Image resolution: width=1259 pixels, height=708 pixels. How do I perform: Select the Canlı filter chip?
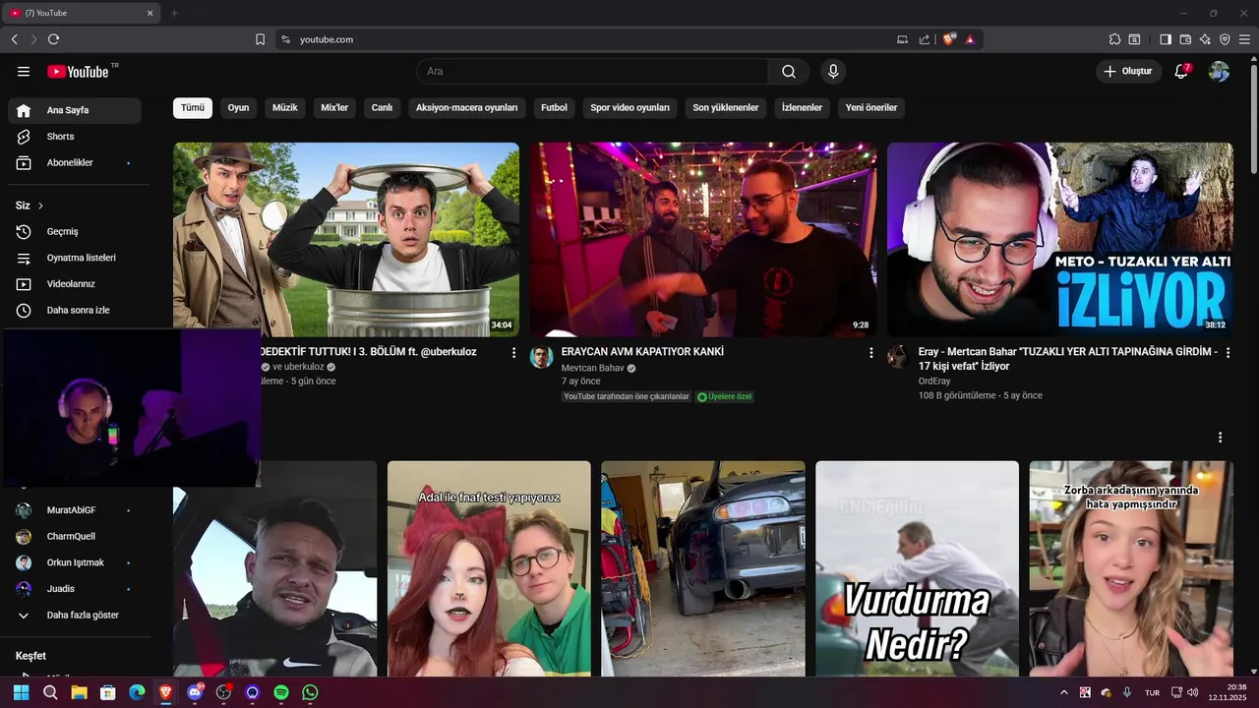[x=382, y=108]
